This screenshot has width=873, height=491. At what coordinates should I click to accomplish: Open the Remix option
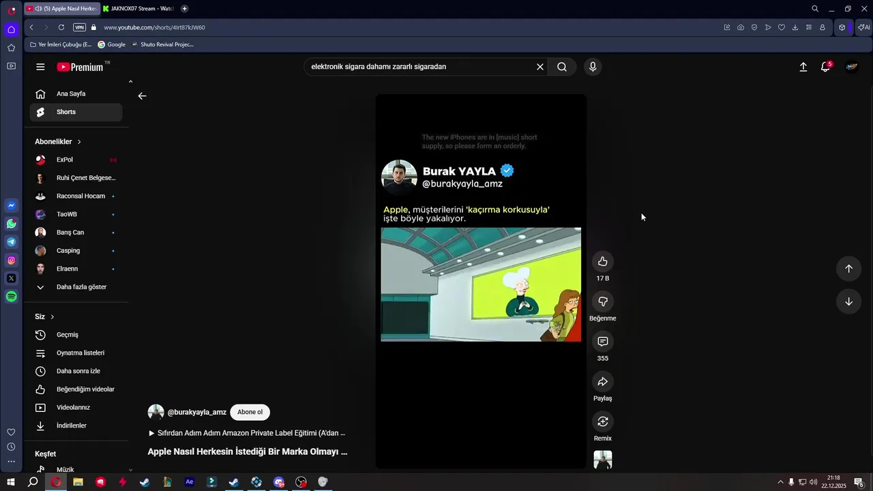point(603,421)
